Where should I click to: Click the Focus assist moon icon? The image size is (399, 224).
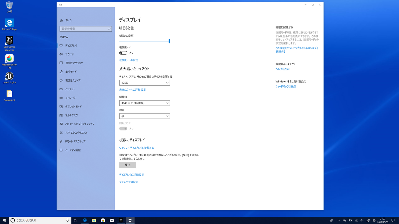click(61, 72)
